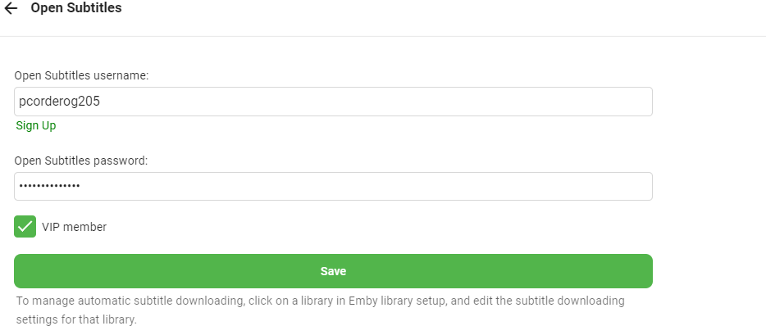The width and height of the screenshot is (766, 335).
Task: Click the VIP member label text
Action: pos(75,227)
